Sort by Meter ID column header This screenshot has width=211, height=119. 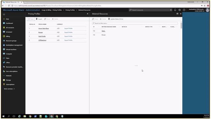(x=124, y=27)
